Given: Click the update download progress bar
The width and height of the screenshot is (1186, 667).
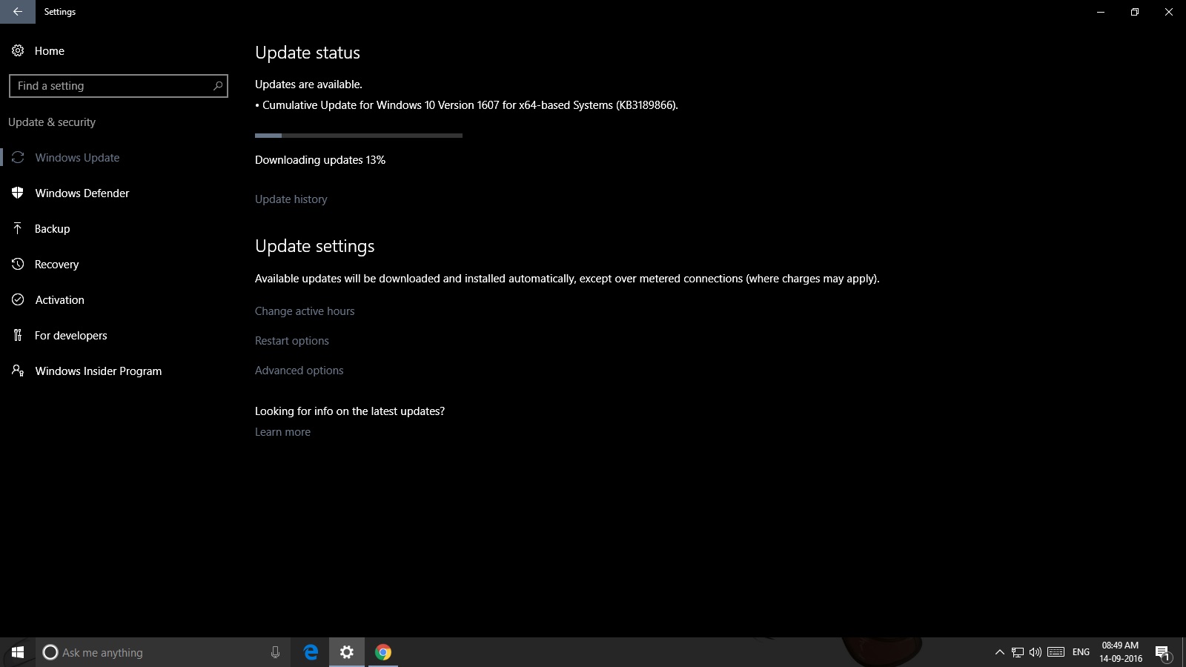Looking at the screenshot, I should (x=359, y=136).
